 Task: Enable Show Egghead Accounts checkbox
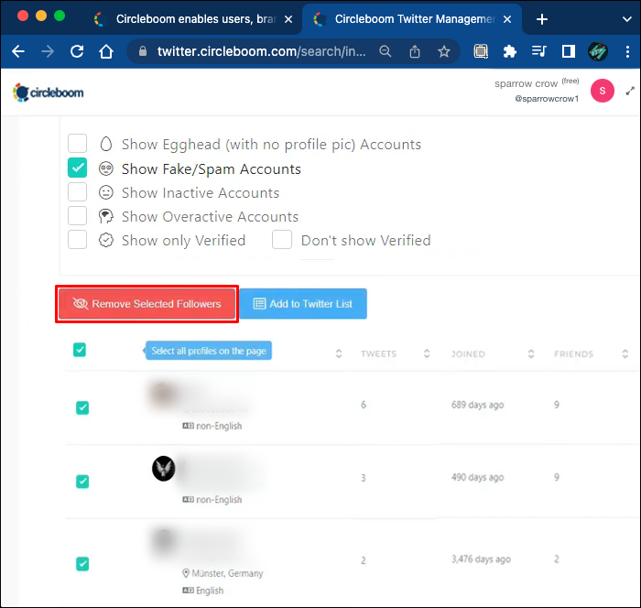[x=77, y=143]
